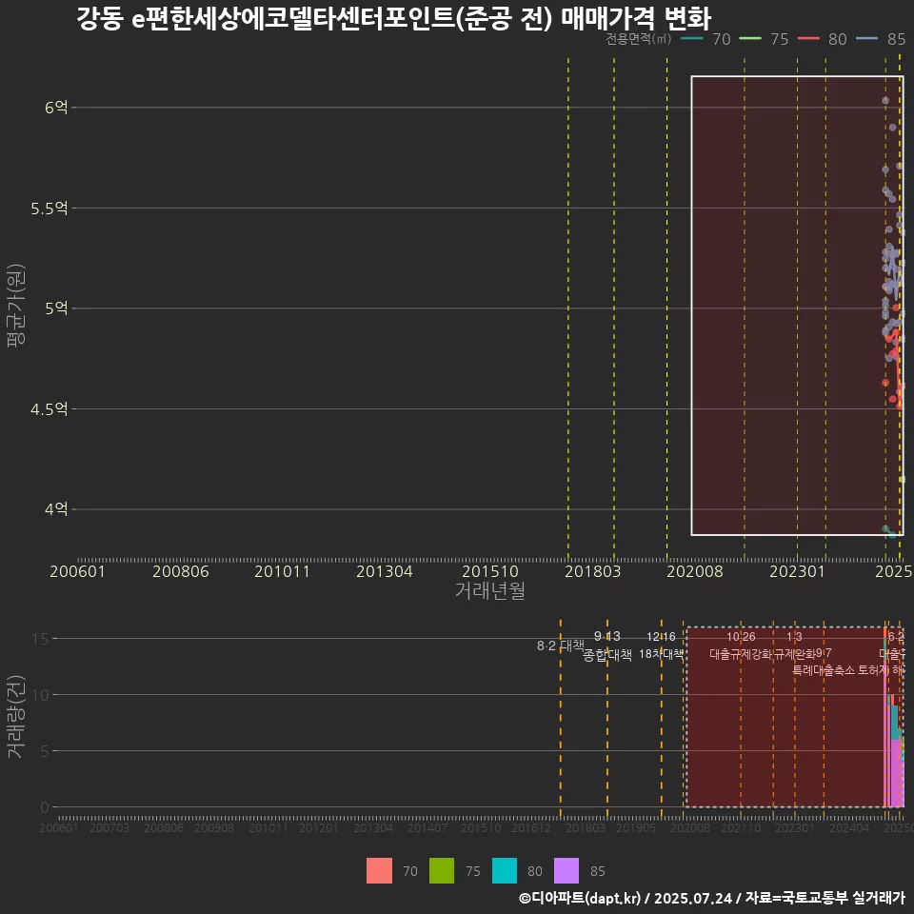Click 200703 on the volume chart x-axis

(x=109, y=827)
